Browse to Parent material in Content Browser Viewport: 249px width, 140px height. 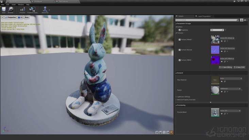(225, 92)
